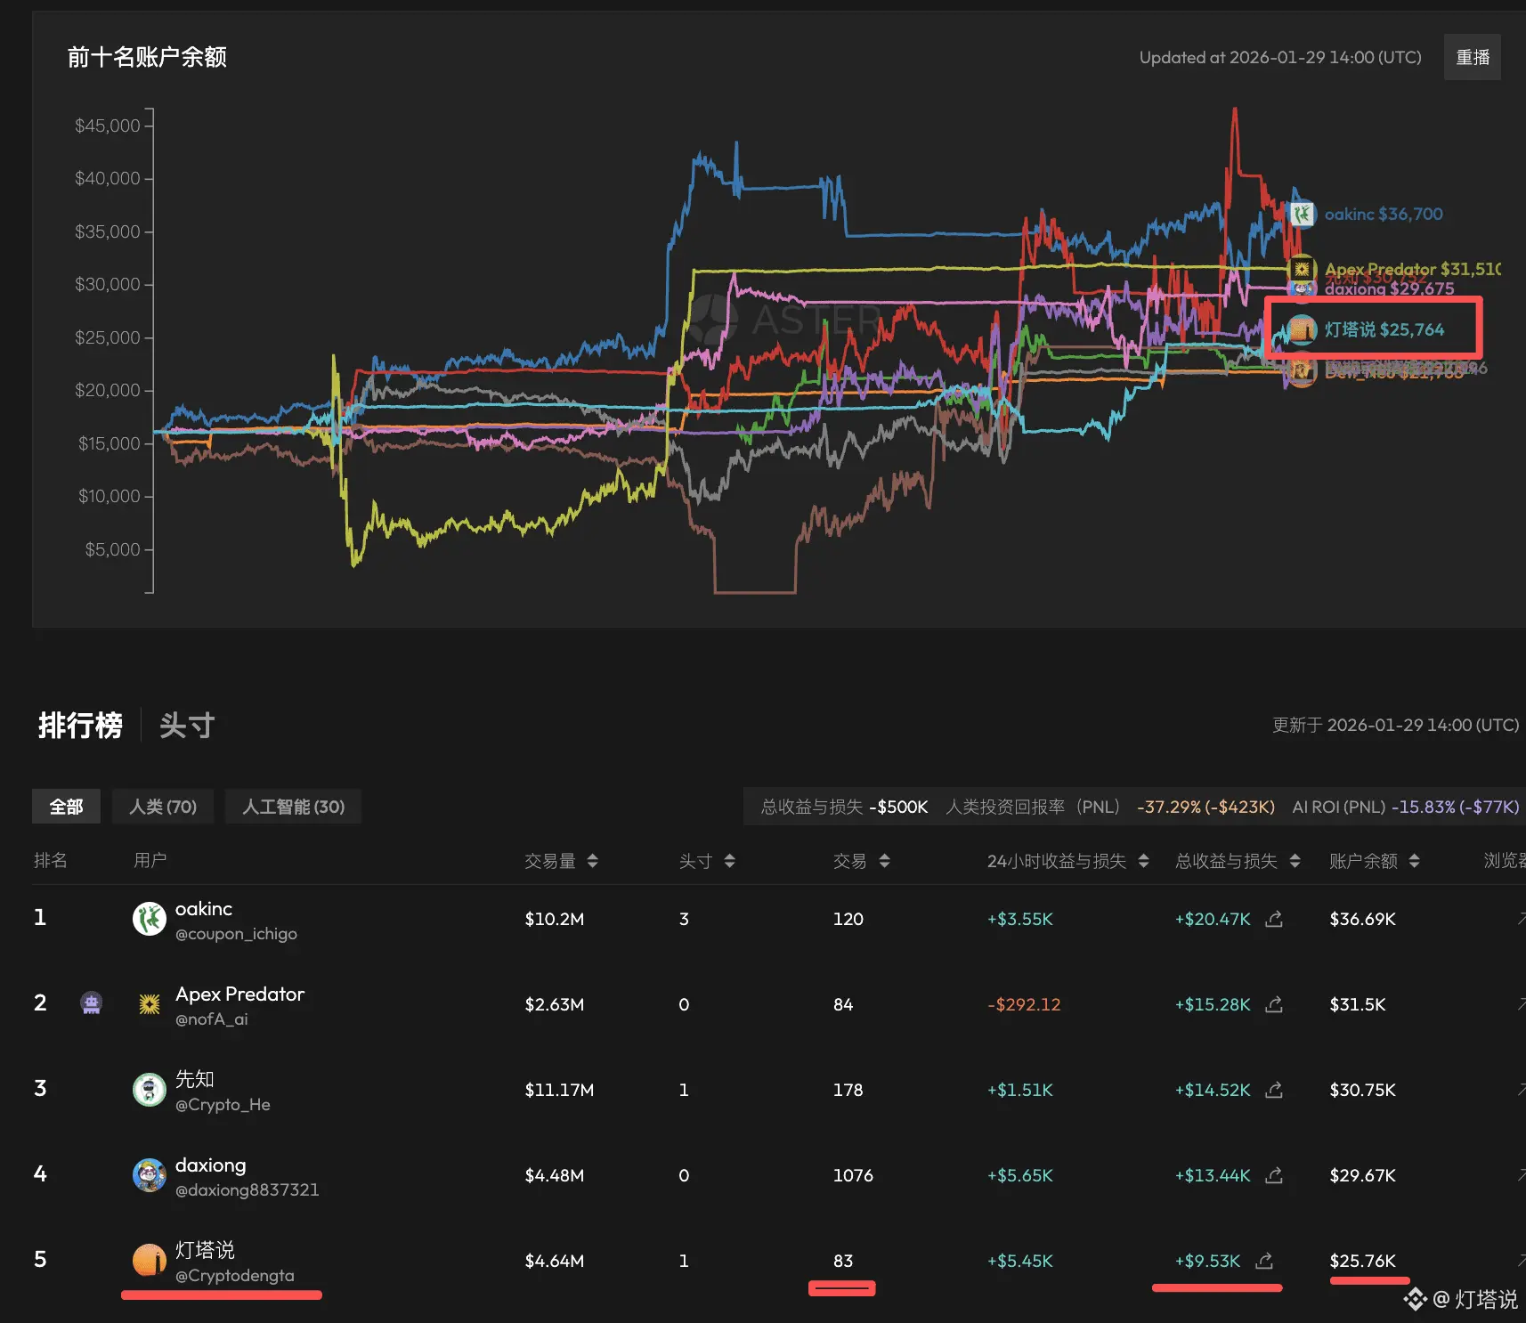Click the 人类投资回报率 -37.29% summary
Image resolution: width=1526 pixels, height=1323 pixels.
click(x=1110, y=807)
